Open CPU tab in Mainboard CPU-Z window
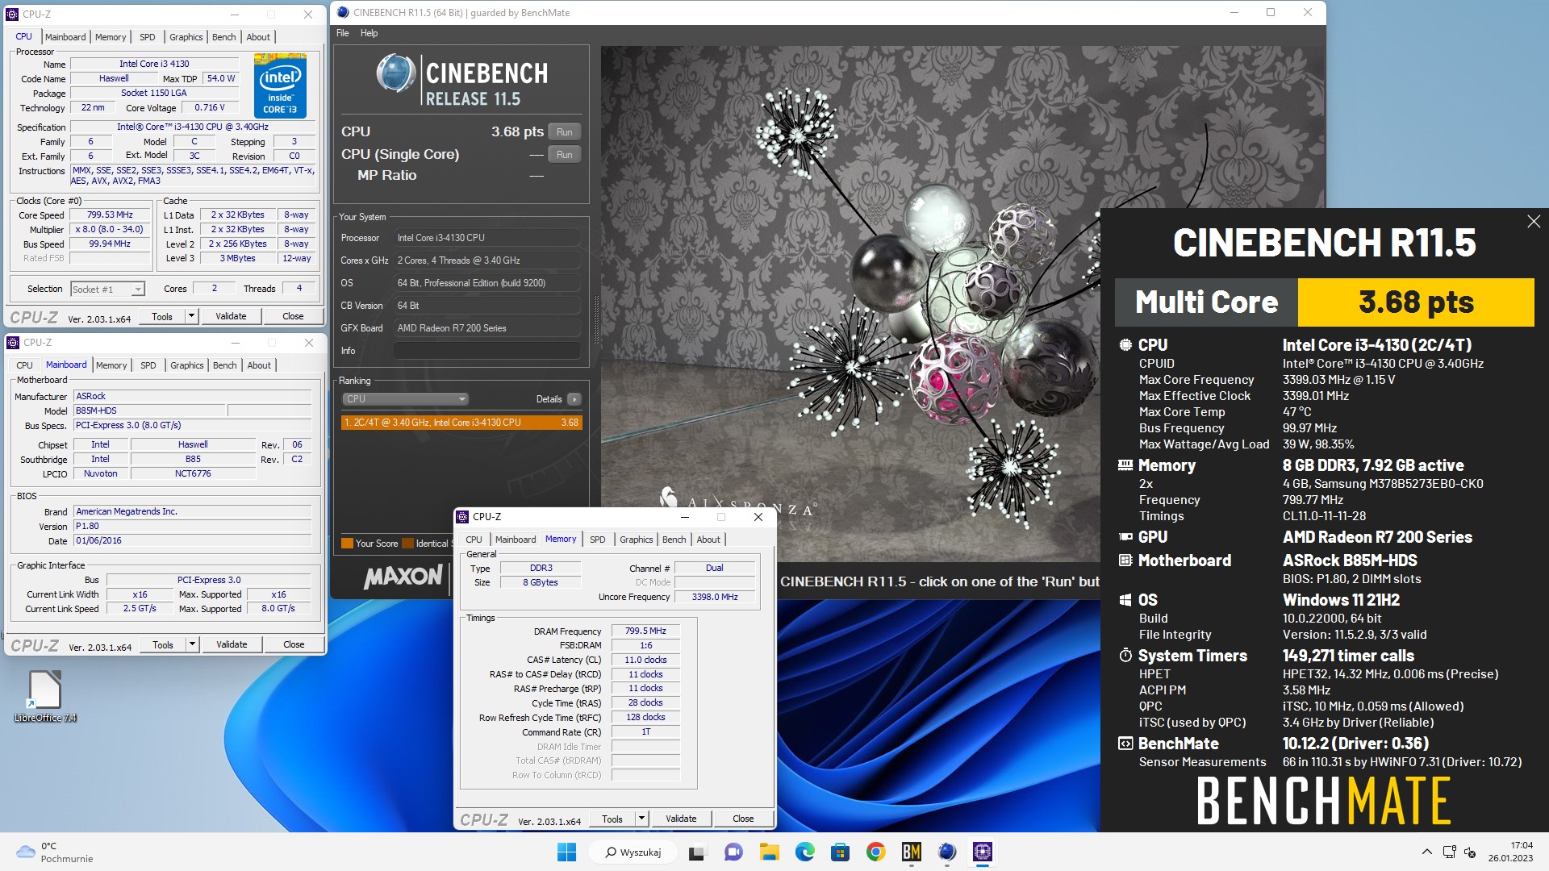The height and width of the screenshot is (871, 1549). [25, 365]
